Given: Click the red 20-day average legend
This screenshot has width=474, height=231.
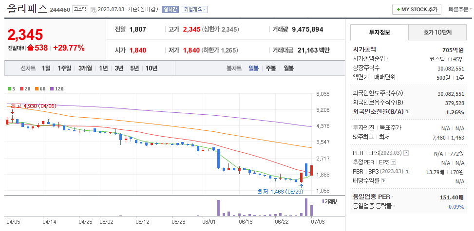Looking at the screenshot, I should [24, 89].
